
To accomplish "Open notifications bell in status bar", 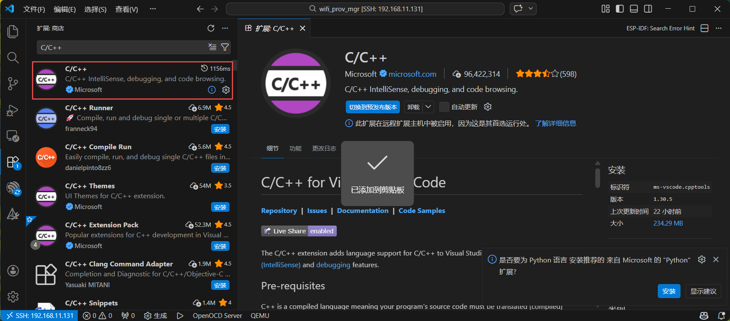I will 722,316.
